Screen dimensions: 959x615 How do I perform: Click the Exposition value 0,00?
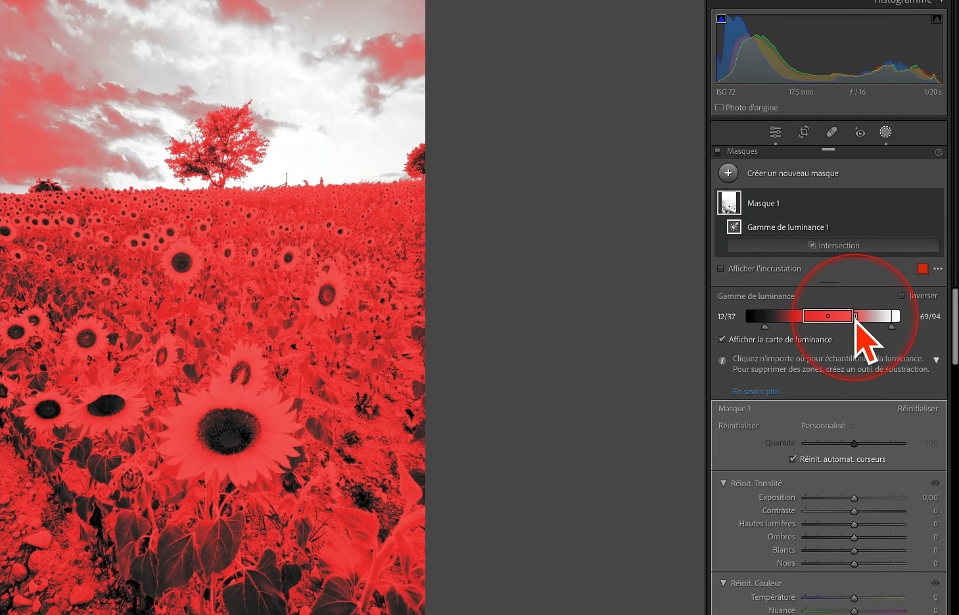pyautogui.click(x=929, y=497)
